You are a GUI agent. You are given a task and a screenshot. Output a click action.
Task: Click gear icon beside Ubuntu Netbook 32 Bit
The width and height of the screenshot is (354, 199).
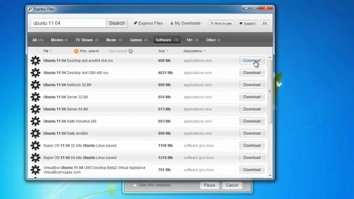click(x=35, y=85)
